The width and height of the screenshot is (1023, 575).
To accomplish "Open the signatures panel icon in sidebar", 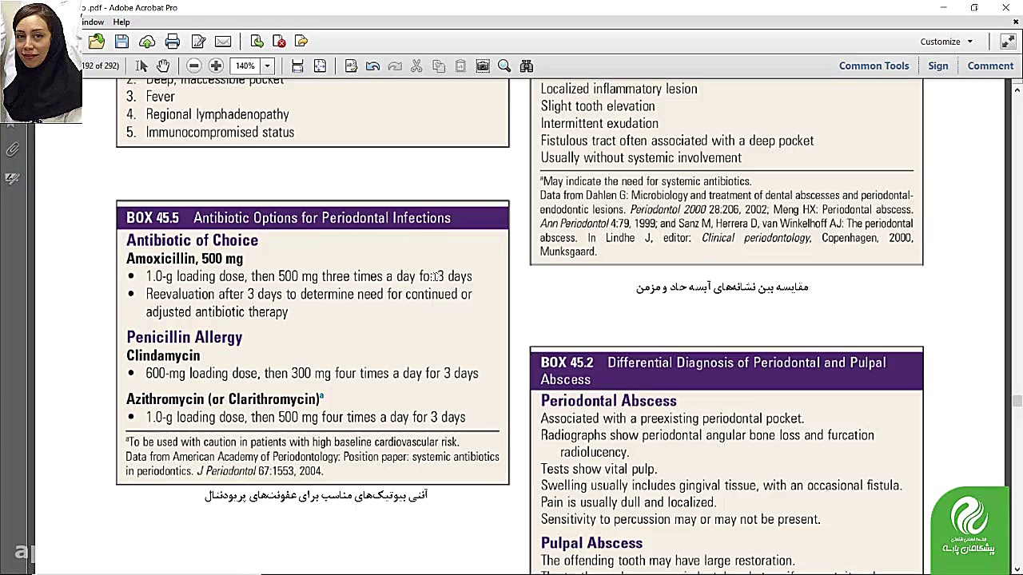I will [12, 179].
